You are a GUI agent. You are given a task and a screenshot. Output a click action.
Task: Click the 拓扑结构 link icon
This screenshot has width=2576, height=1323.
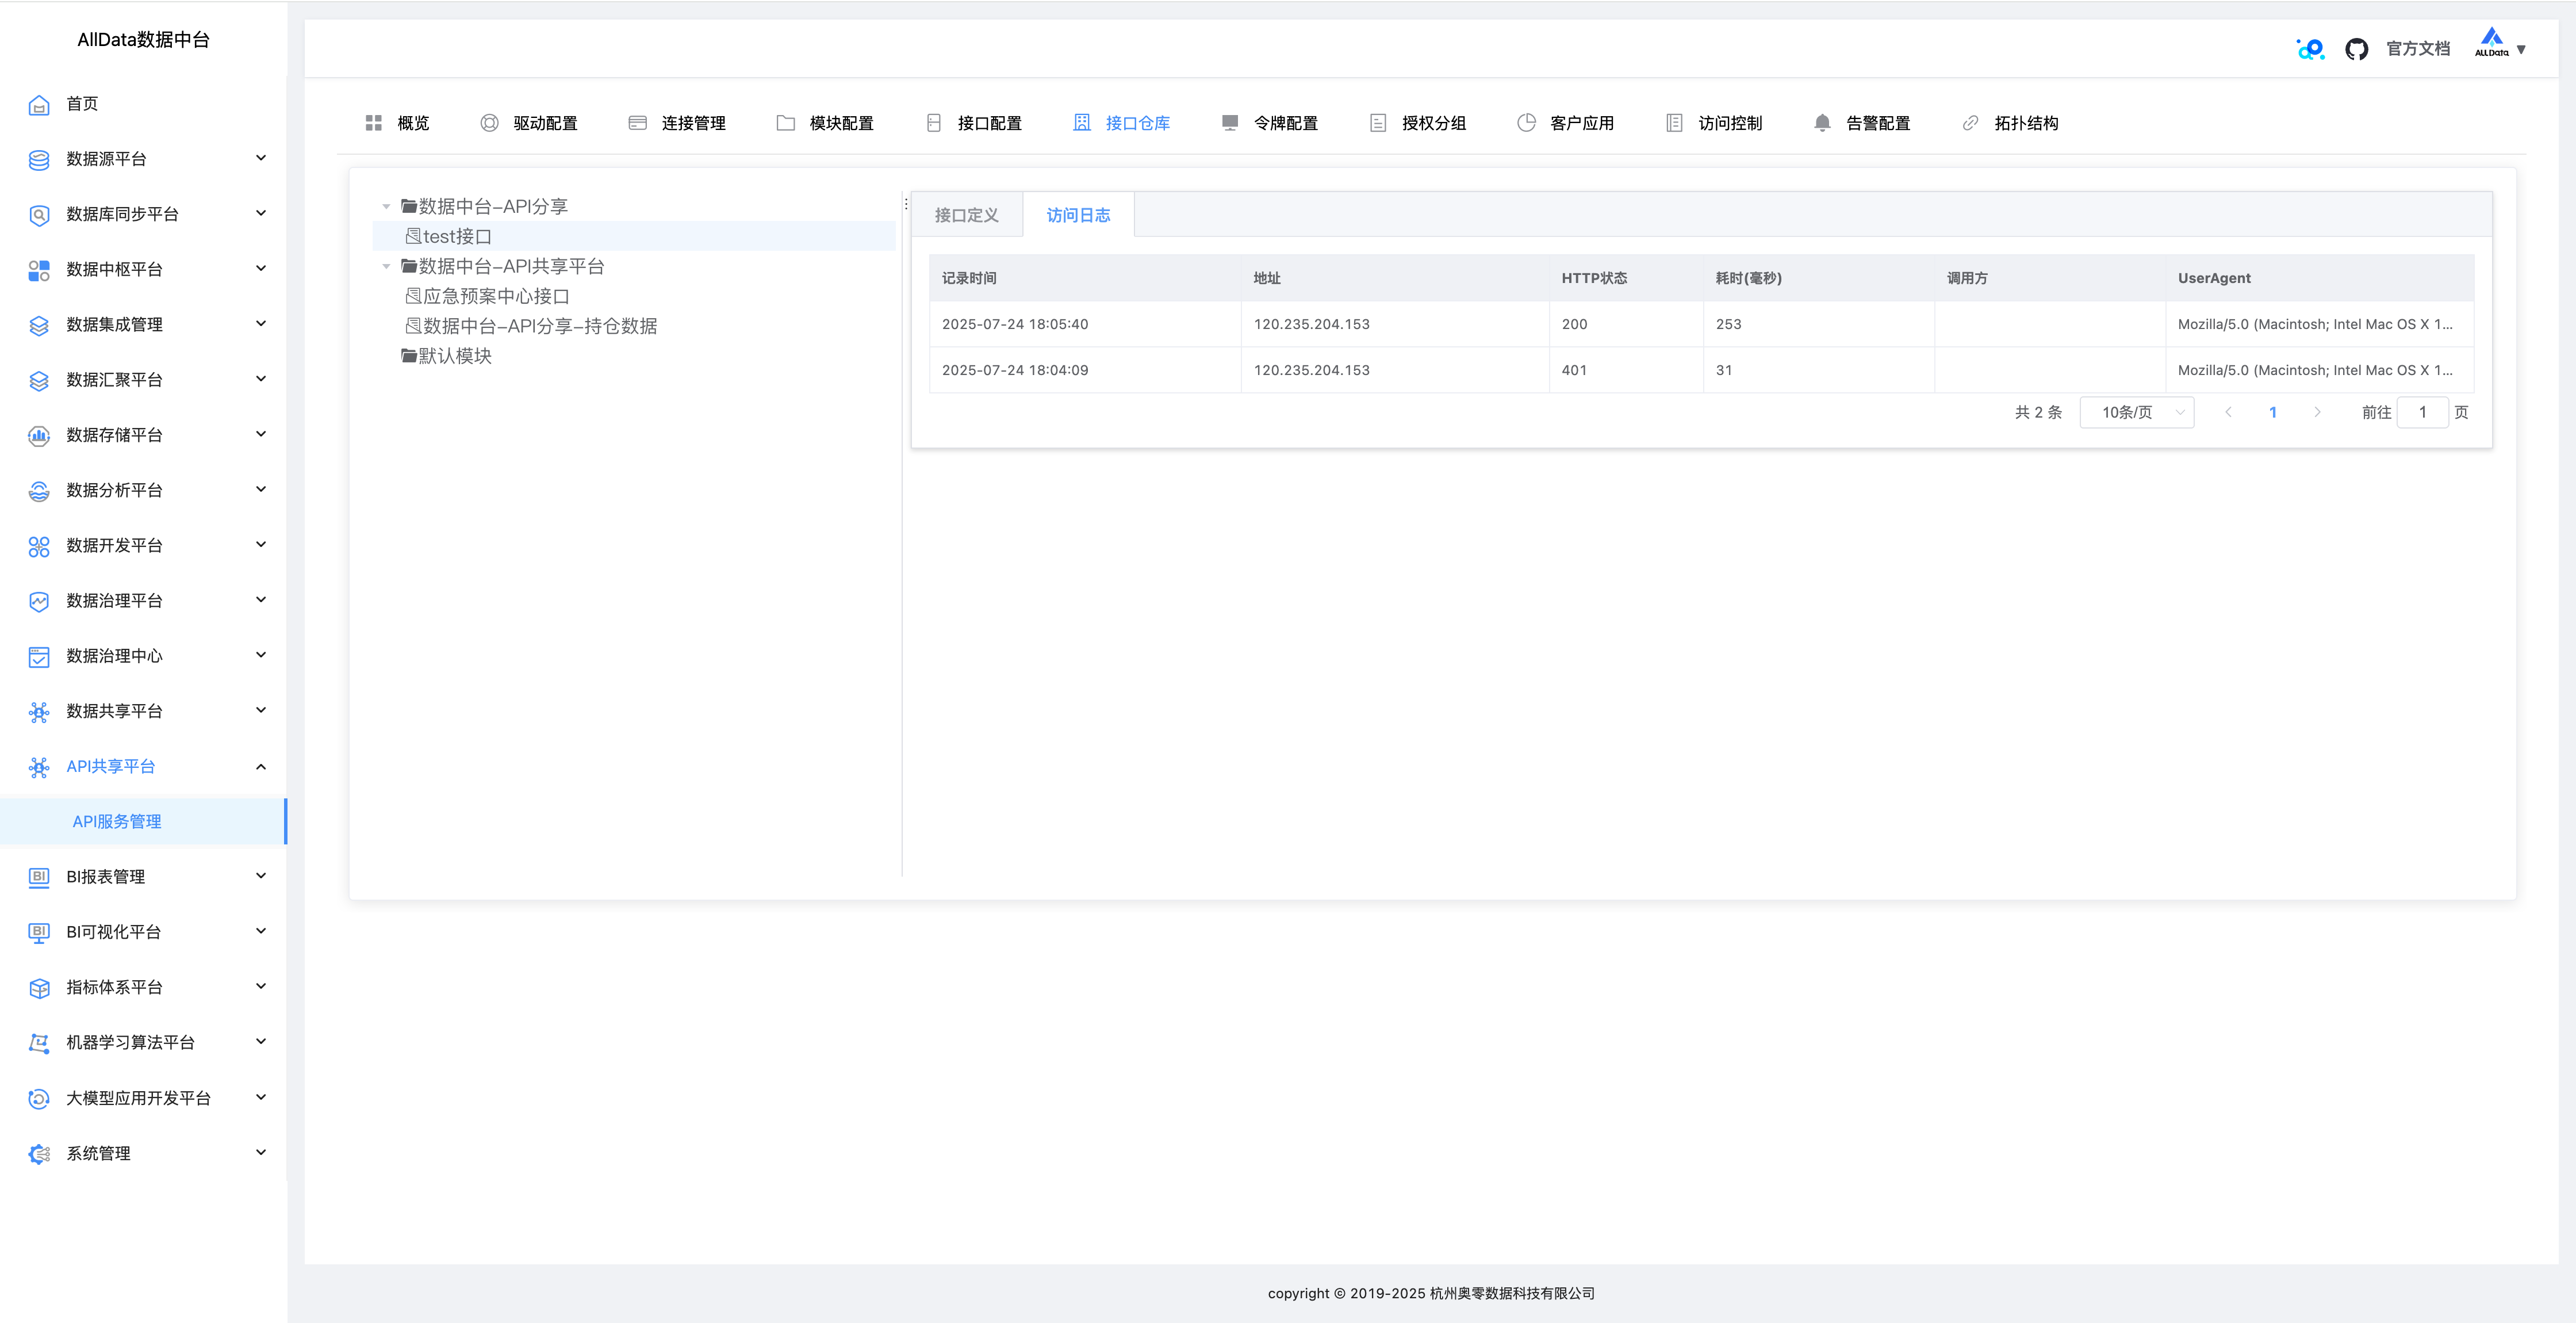click(x=1970, y=123)
